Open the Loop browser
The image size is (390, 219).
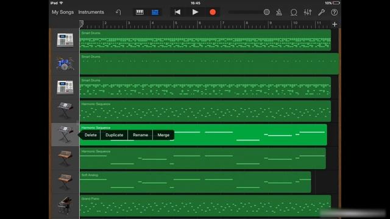294,12
